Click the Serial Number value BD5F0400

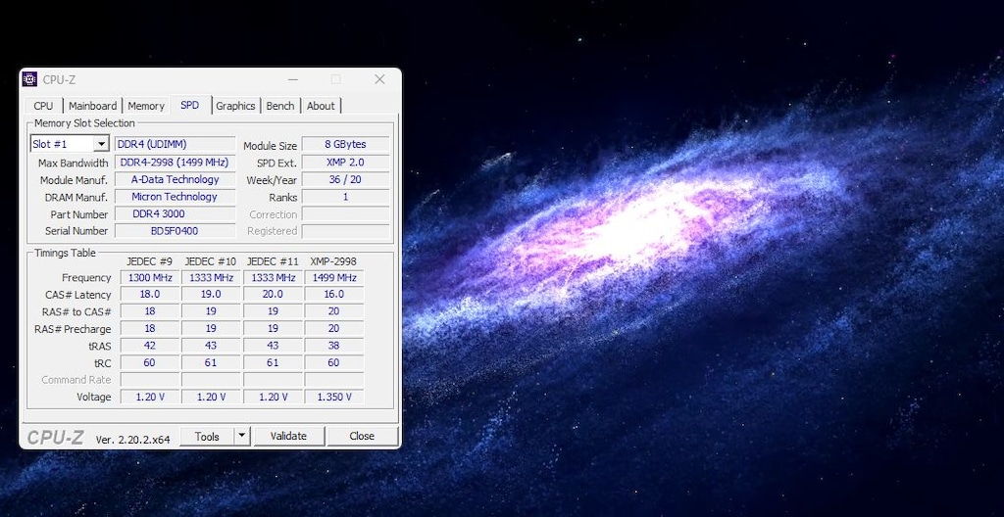coord(176,230)
